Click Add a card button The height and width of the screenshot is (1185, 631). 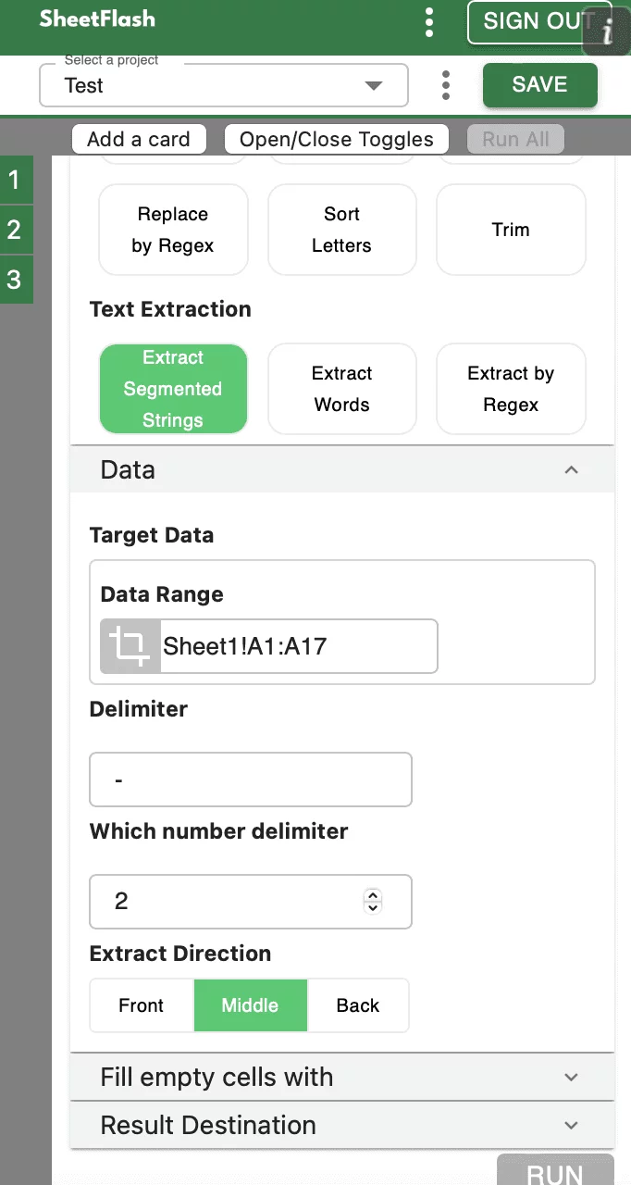click(x=139, y=140)
